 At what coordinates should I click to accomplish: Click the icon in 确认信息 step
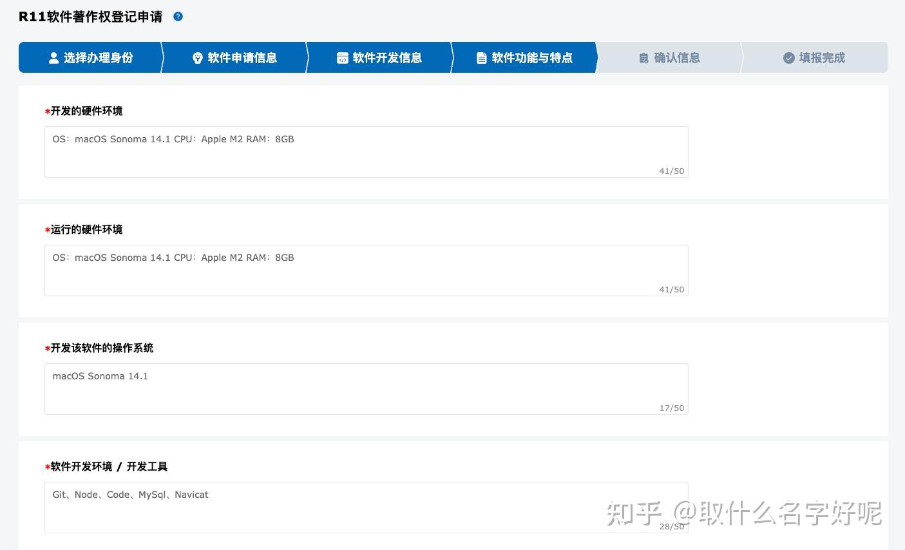(x=643, y=58)
